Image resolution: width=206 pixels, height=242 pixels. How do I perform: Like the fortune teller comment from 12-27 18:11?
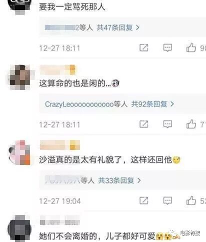coord(191,124)
